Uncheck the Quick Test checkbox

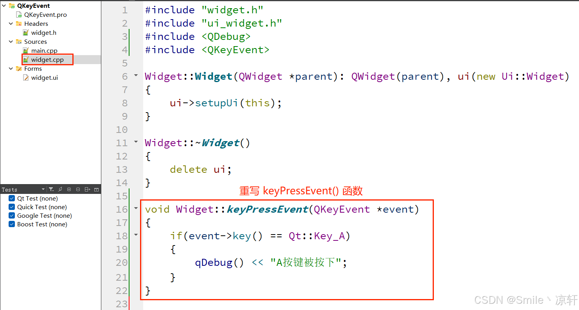click(x=11, y=207)
